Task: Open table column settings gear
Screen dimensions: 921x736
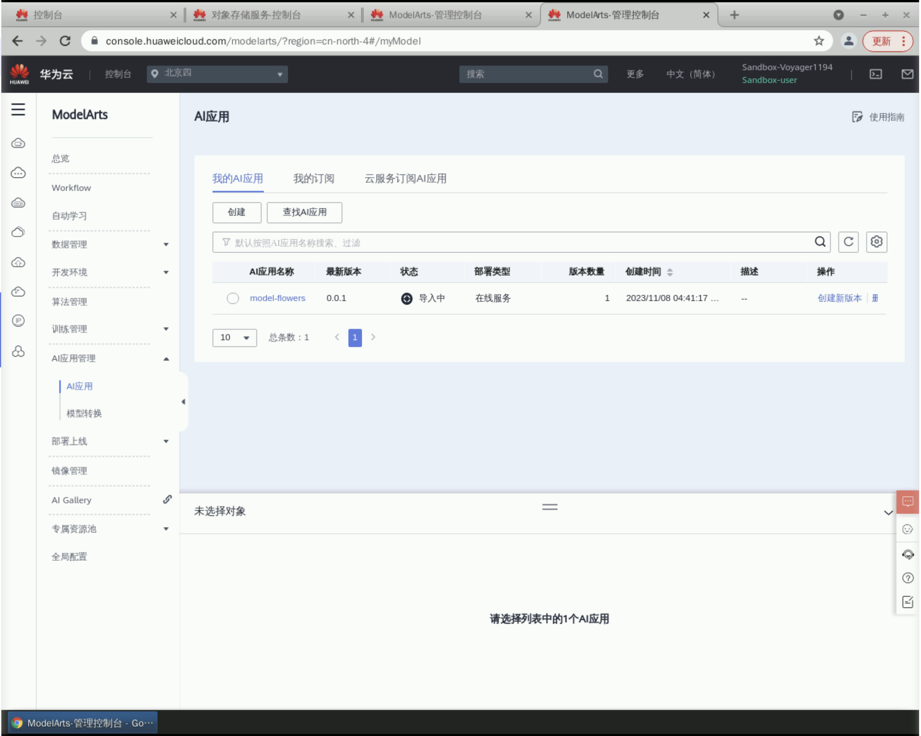Action: 876,242
